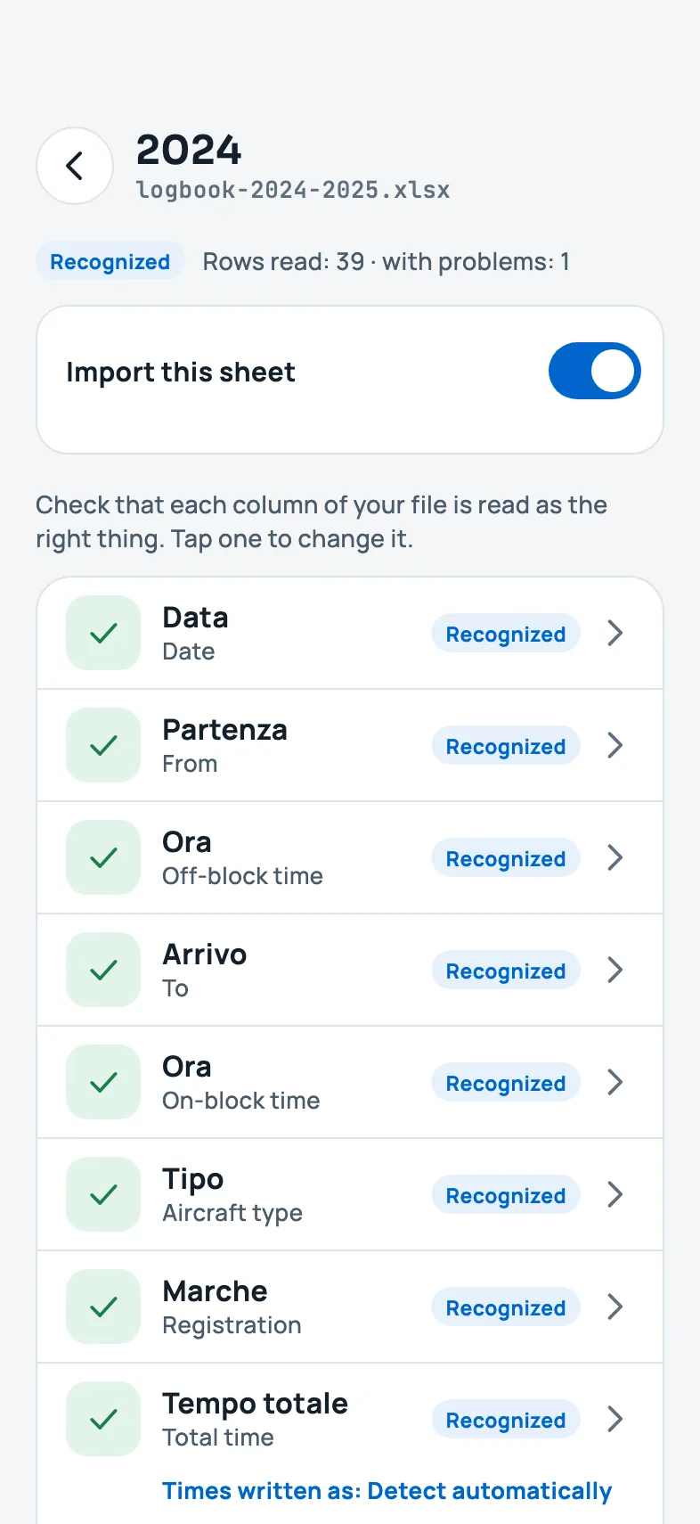Click the green checkmark beside Tipo
Viewport: 700px width, 1524px height.
coord(103,1194)
